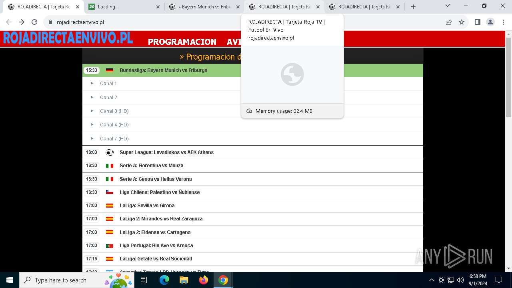The height and width of the screenshot is (288, 512).
Task: Open Canal 7 (HD) stream link
Action: pyautogui.click(x=114, y=139)
